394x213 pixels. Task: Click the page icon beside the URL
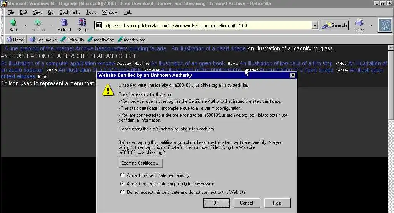99,25
